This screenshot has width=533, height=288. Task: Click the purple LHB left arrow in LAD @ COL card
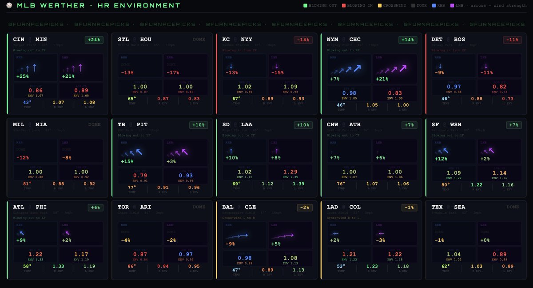(381, 233)
